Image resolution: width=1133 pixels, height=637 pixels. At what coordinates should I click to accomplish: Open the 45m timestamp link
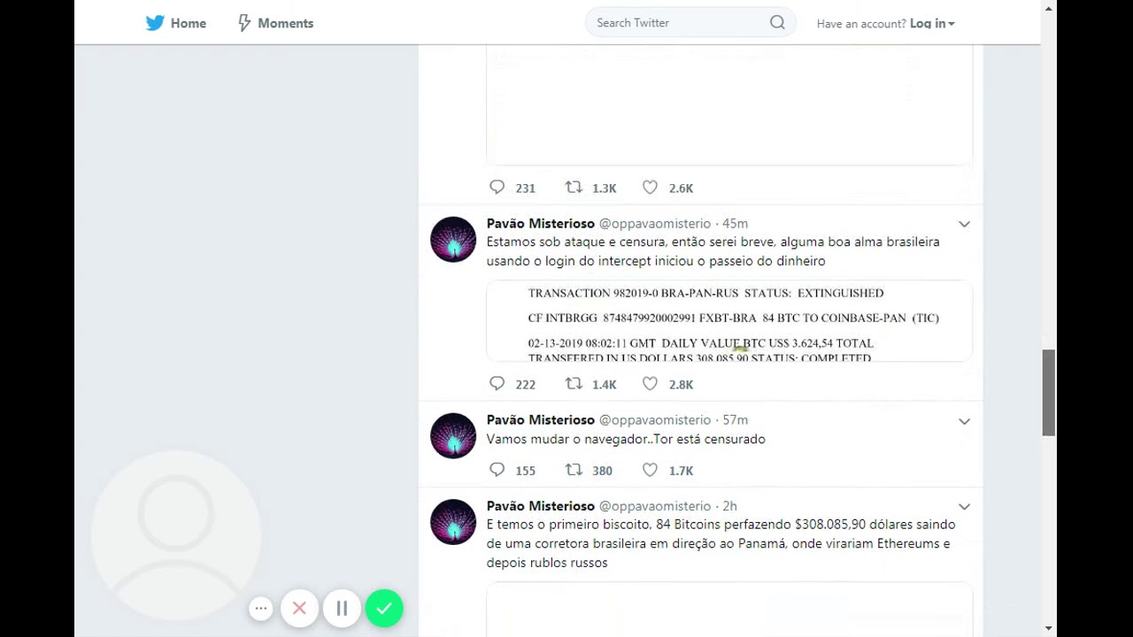click(x=735, y=223)
